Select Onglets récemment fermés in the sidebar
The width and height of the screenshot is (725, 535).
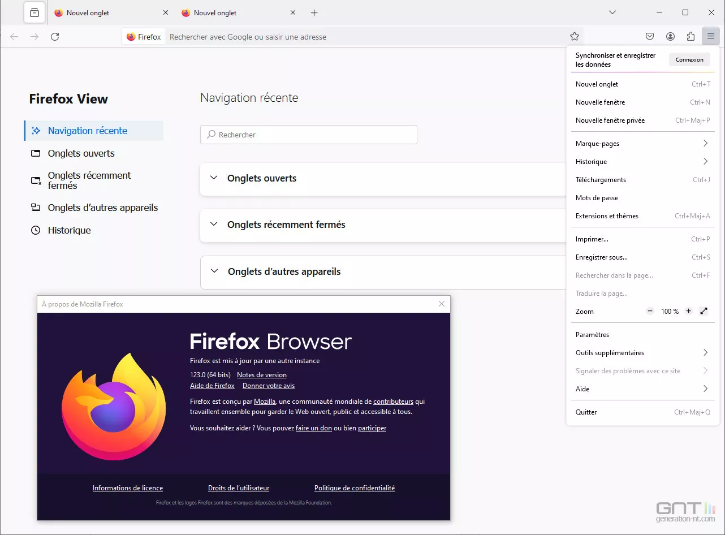94,180
